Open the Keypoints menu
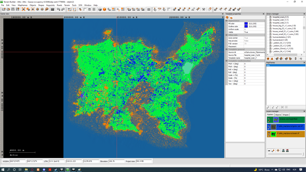306x172 pixels. tap(50, 5)
